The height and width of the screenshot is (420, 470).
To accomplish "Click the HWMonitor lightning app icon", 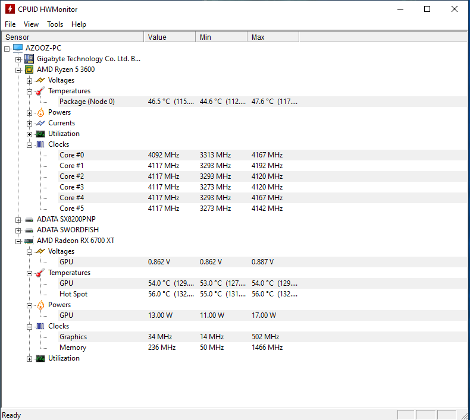I will point(10,9).
